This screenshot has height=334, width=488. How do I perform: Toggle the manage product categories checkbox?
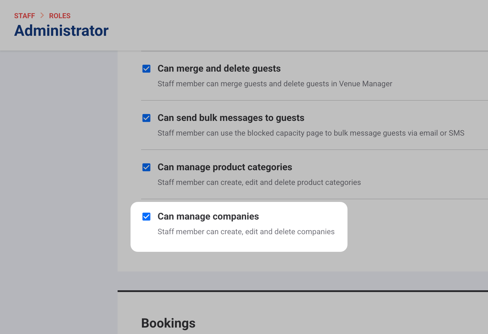pos(146,167)
